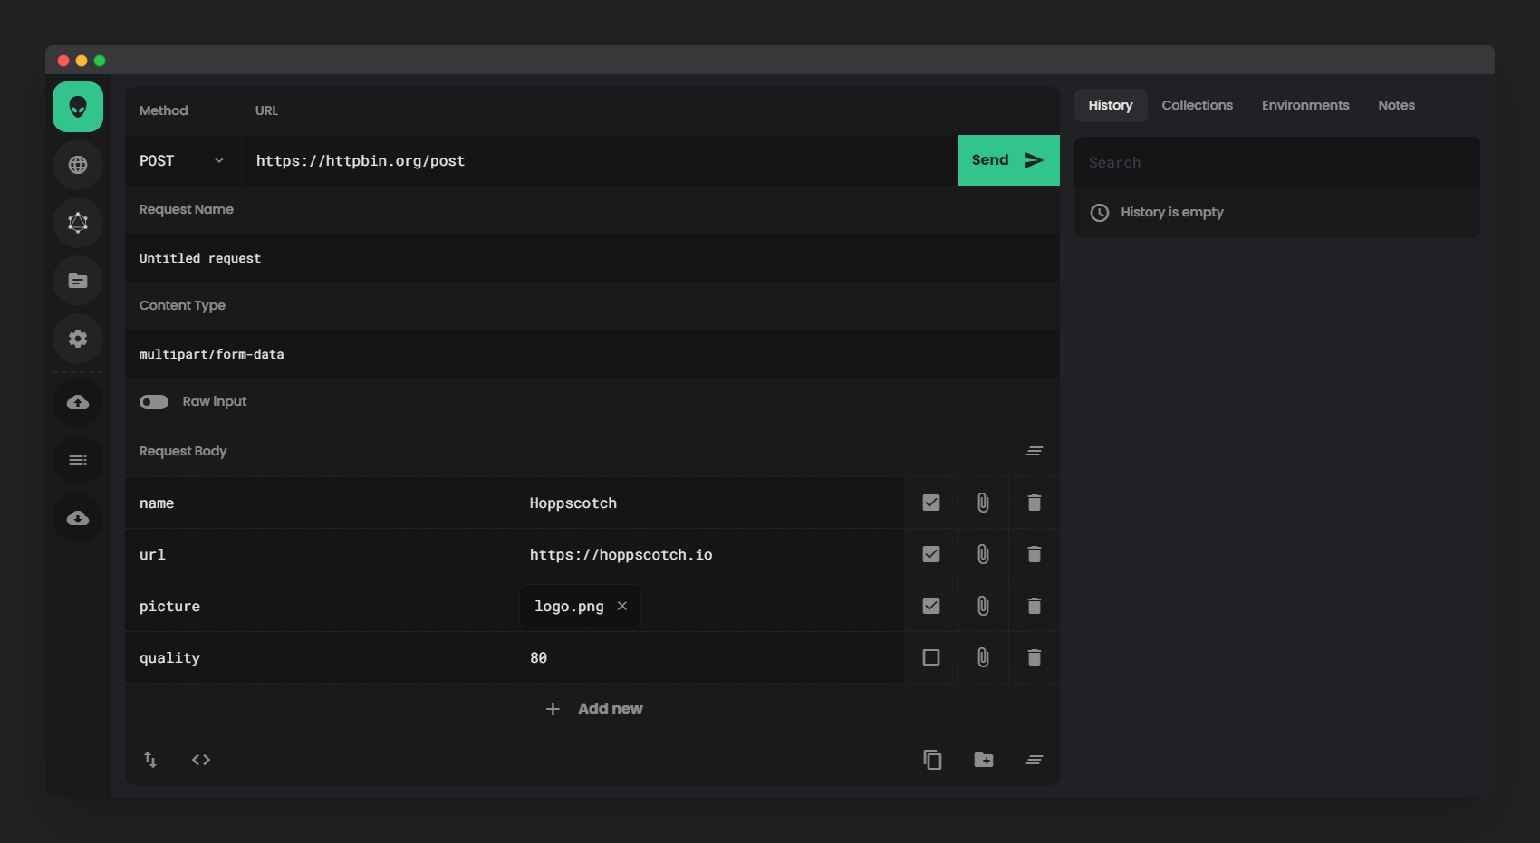Attach file to the picture row
Image resolution: width=1540 pixels, height=843 pixels.
983,606
